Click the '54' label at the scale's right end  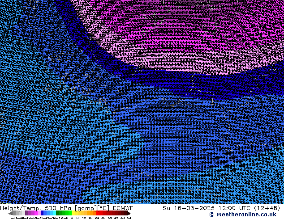tap(129, 218)
